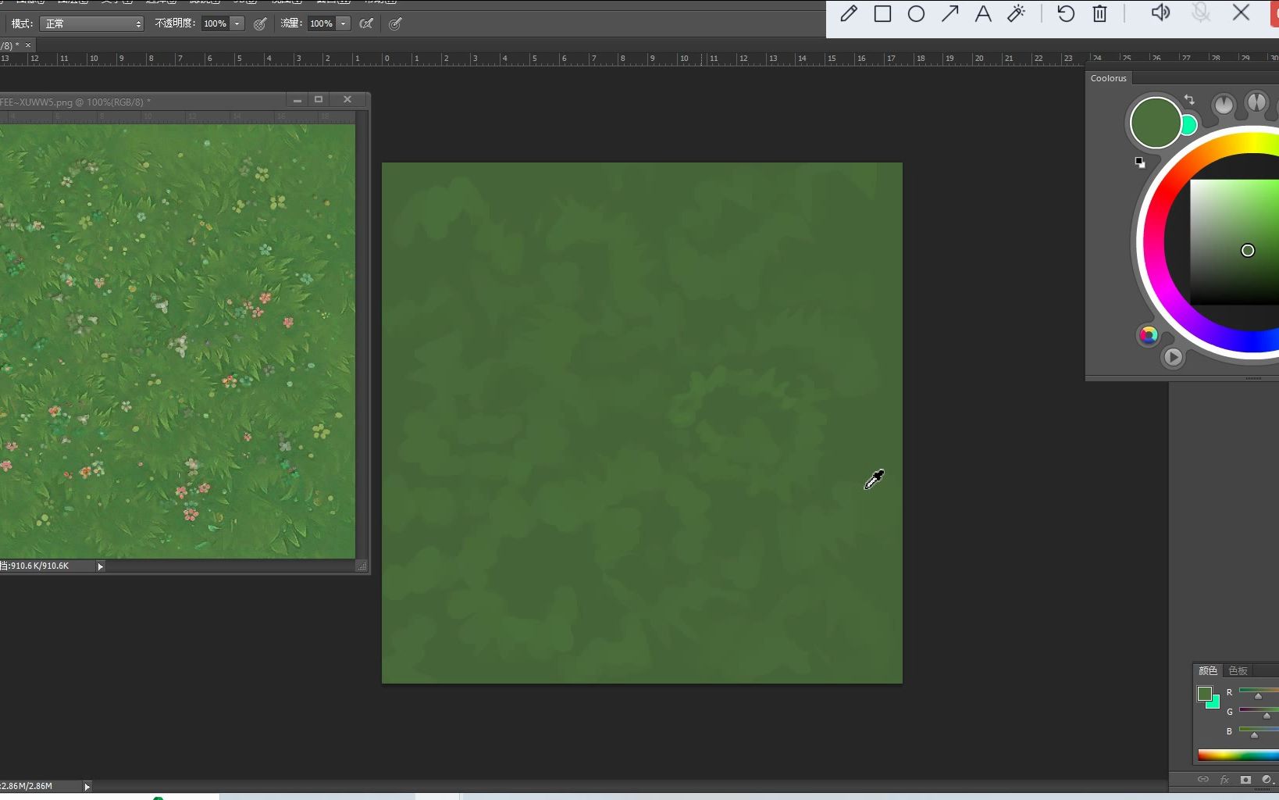Swap foreground and background colors in Coolorus

tap(1189, 100)
